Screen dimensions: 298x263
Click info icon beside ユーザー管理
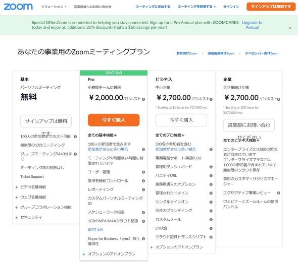(143, 172)
